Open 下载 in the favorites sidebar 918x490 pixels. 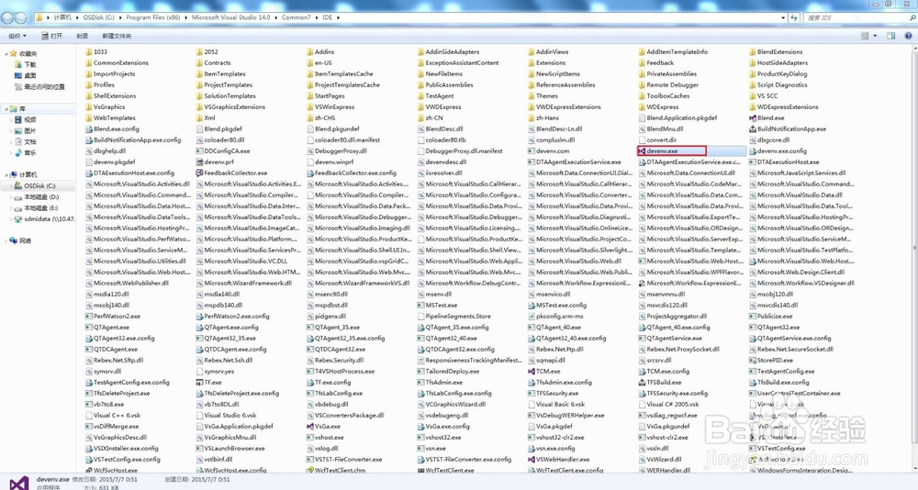tap(25, 64)
